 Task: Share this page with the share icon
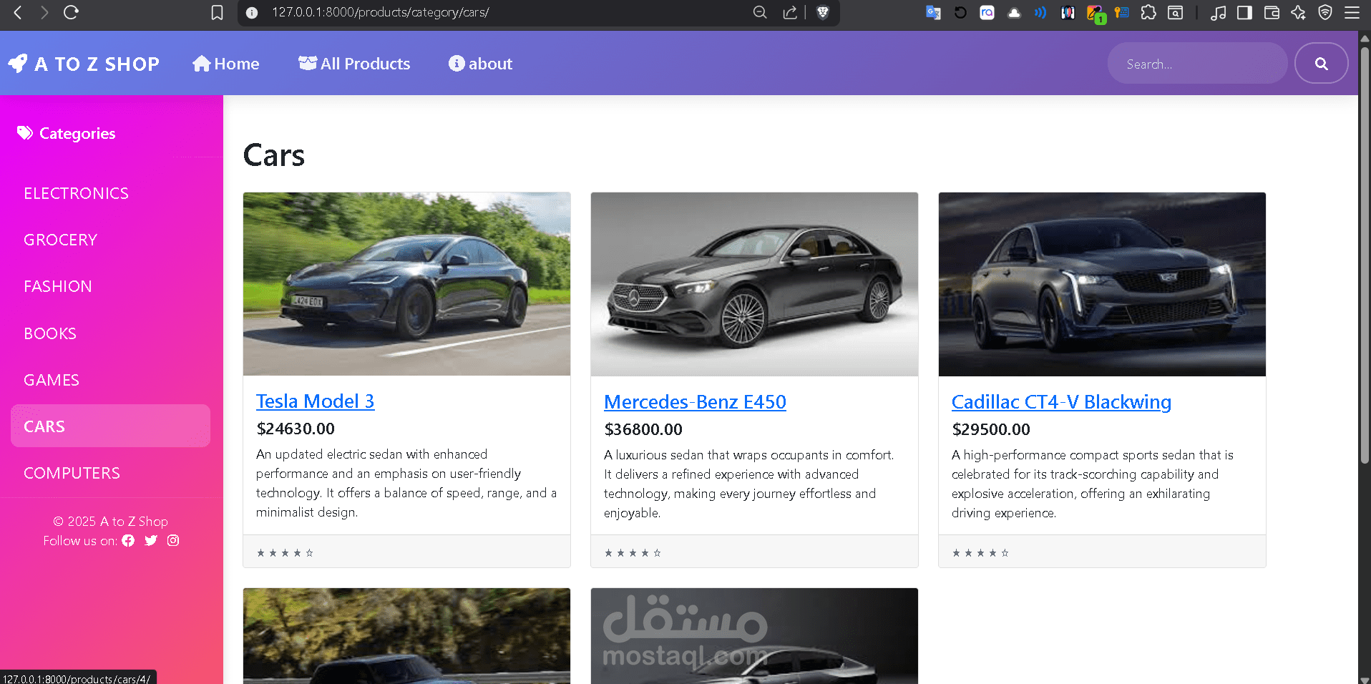pos(790,12)
